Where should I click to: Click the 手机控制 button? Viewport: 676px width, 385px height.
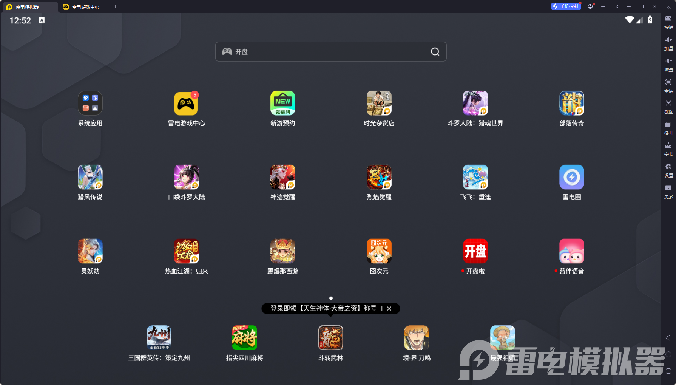(566, 6)
